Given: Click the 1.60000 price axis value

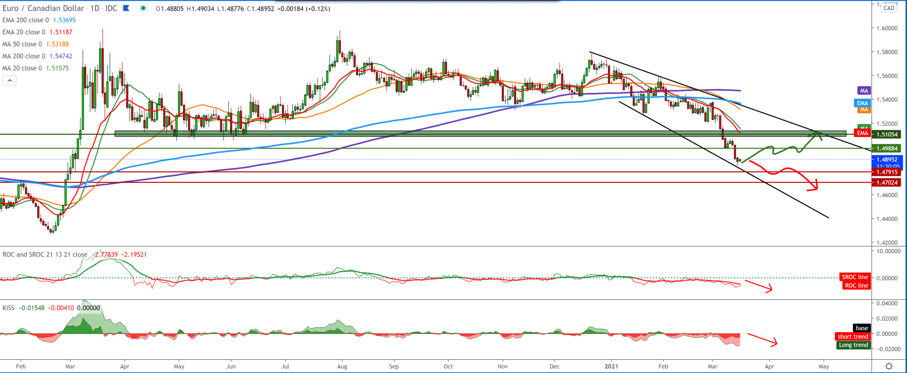Looking at the screenshot, I should point(887,28).
